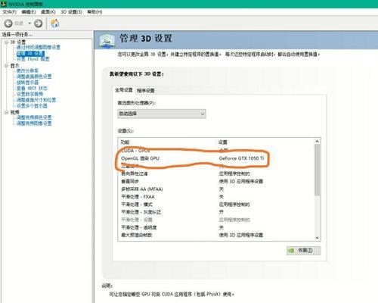Switch to the 程序设置 tab
378x303 pixels.
coord(146,90)
